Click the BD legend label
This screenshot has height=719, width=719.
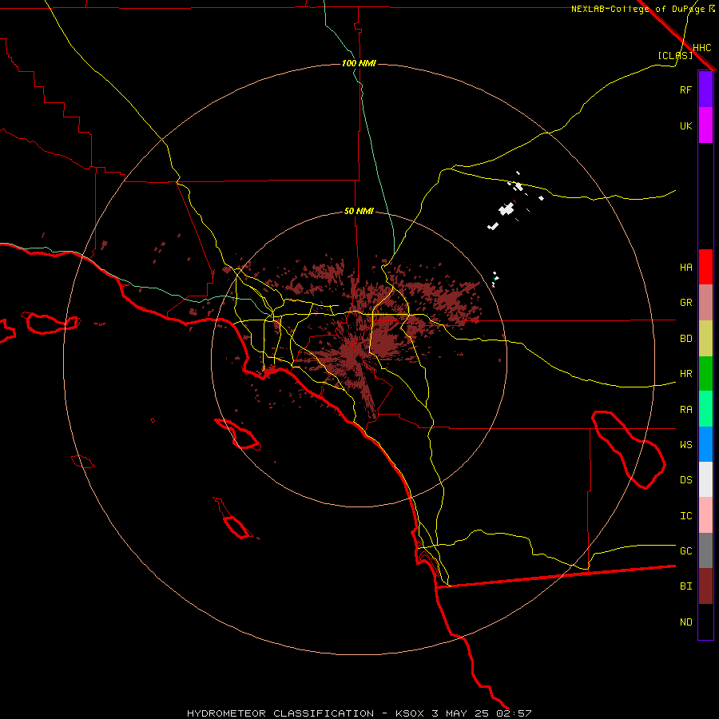(x=685, y=339)
